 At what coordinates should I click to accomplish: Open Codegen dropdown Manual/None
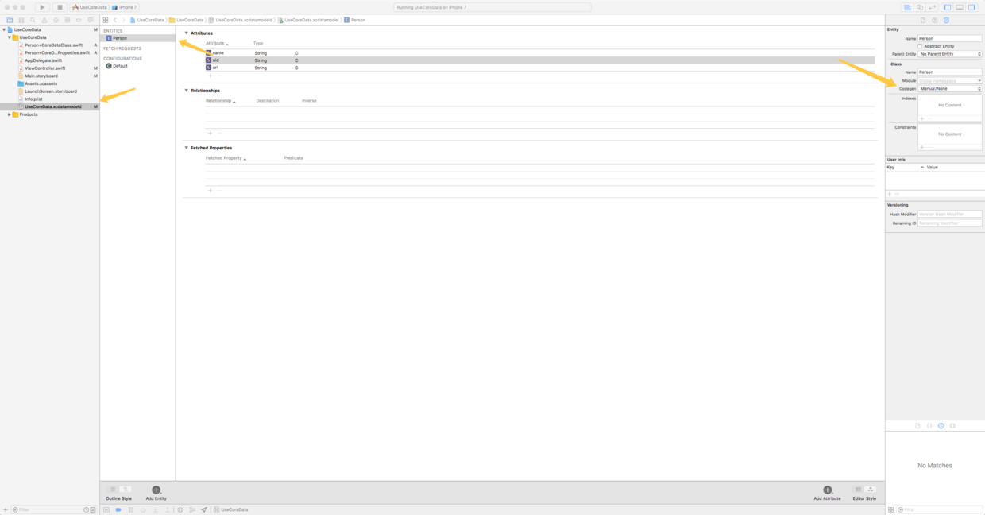coord(950,88)
